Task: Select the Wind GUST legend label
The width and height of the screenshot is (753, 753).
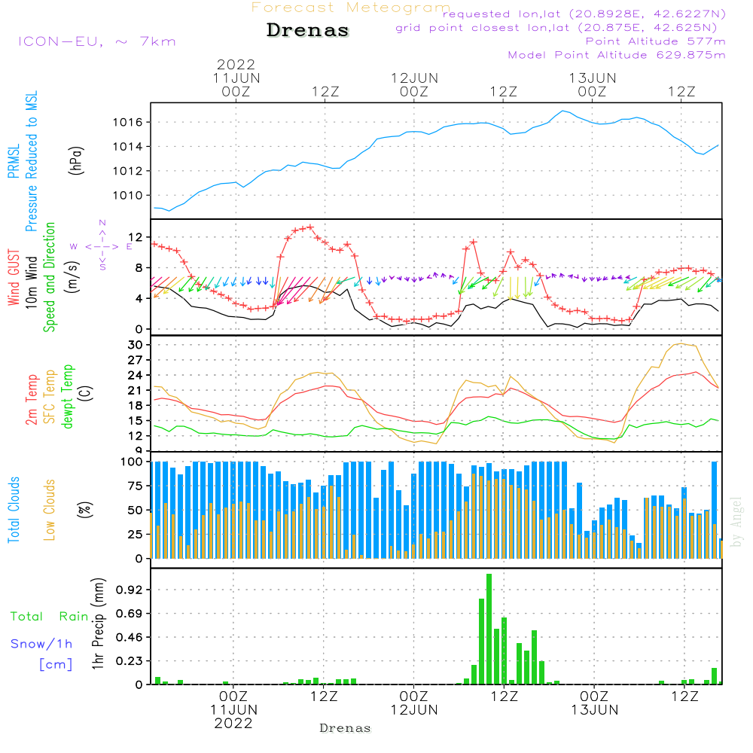Action: (14, 277)
